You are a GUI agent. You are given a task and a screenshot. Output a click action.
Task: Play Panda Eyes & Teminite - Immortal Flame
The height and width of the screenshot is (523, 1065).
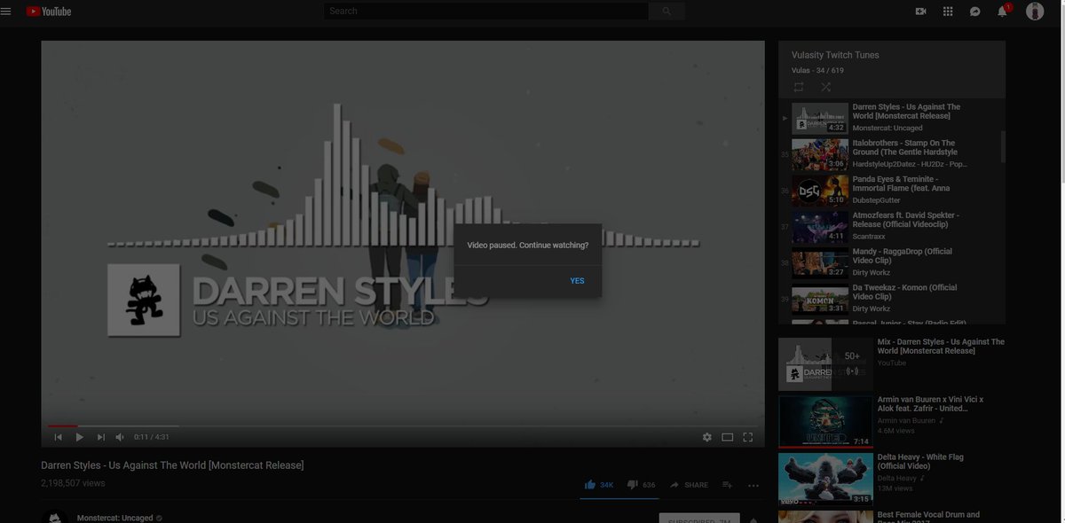(892, 190)
